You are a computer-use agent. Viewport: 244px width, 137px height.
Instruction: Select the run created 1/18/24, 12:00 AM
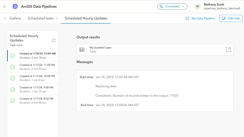(x=33, y=56)
